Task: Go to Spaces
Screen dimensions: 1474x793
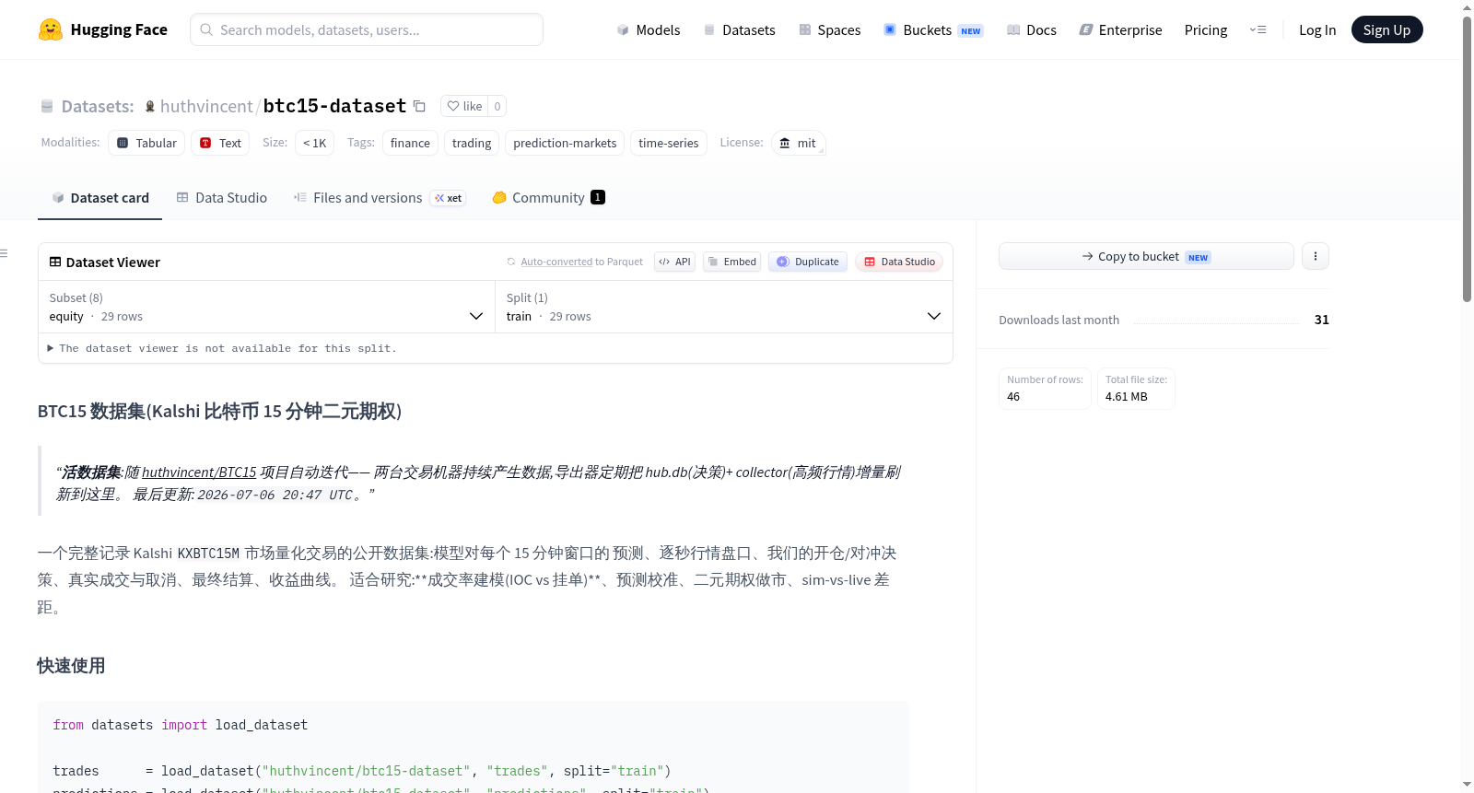Action: pos(829,29)
